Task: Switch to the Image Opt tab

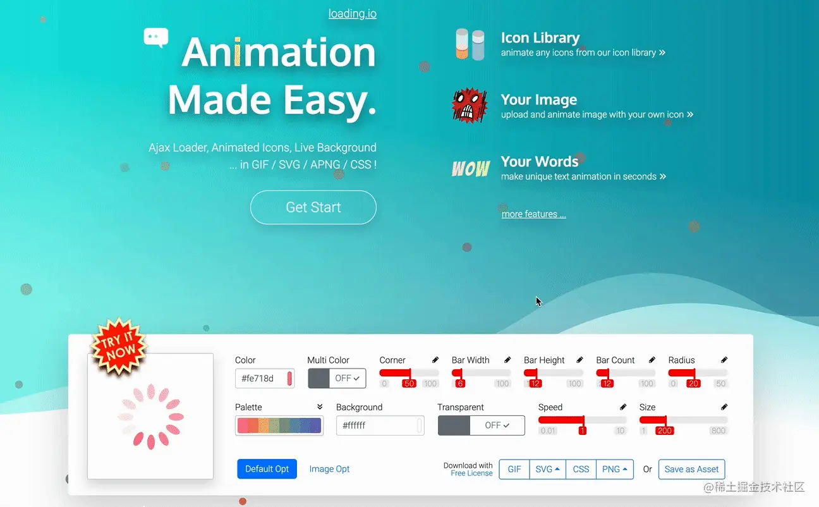Action: point(329,468)
